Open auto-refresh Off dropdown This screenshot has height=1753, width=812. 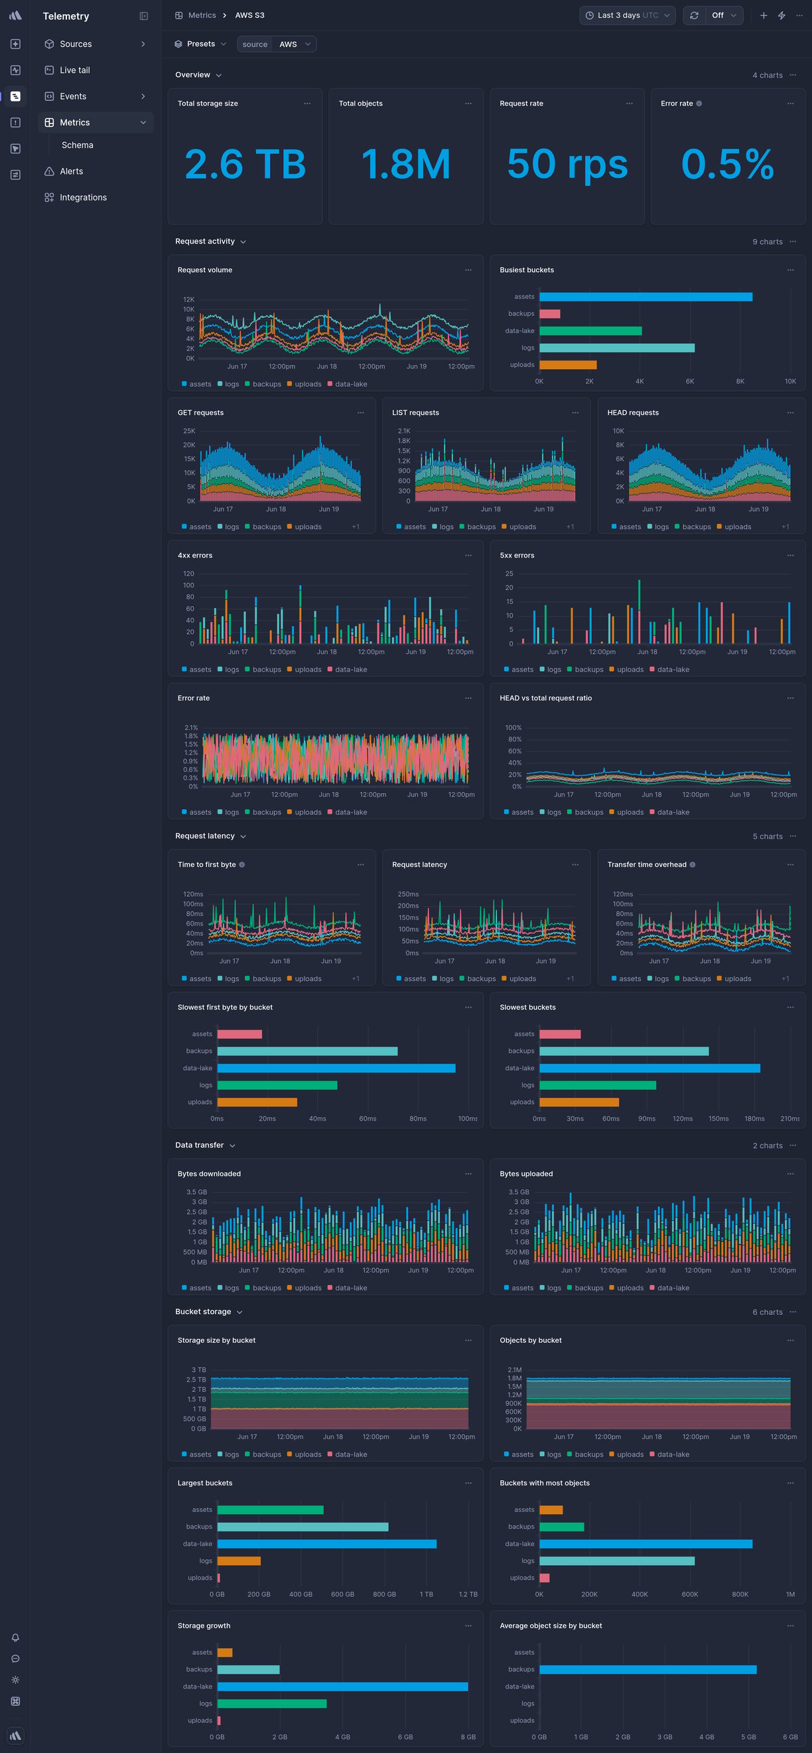[x=724, y=15]
